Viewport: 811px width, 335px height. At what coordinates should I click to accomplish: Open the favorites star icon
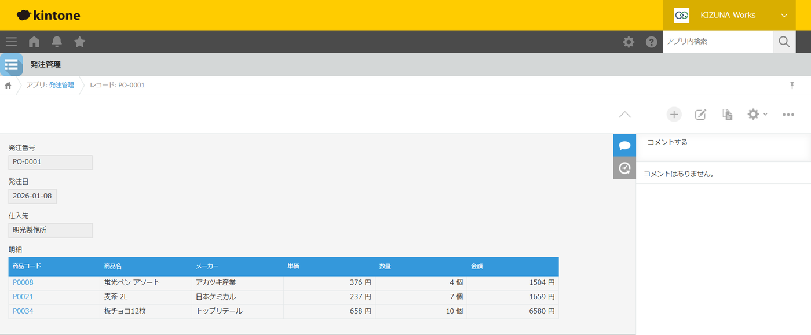pos(80,42)
